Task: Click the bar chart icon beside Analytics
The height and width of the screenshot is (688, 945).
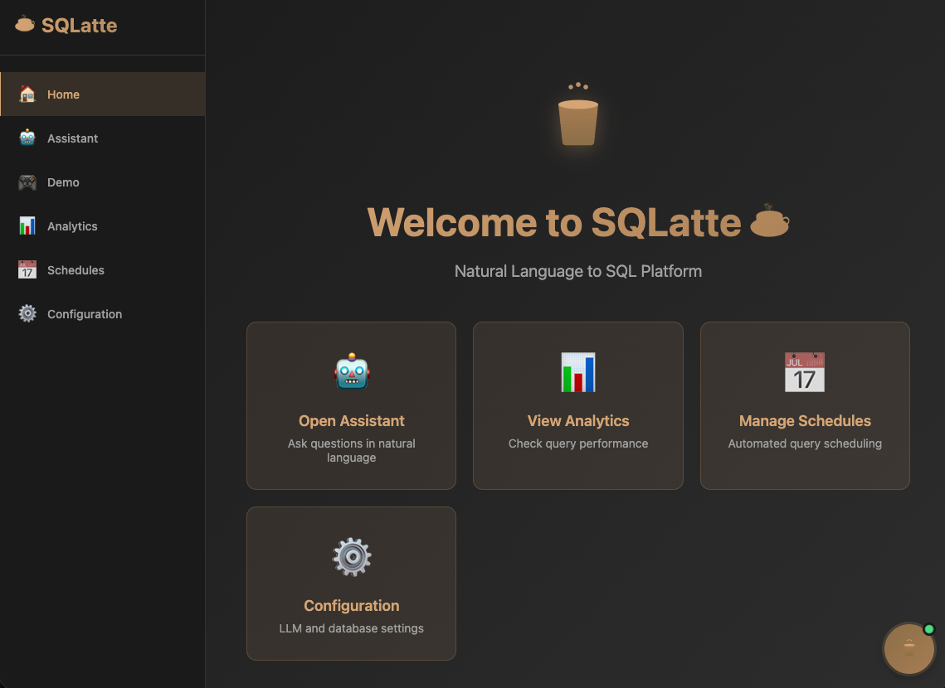Action: tap(27, 226)
